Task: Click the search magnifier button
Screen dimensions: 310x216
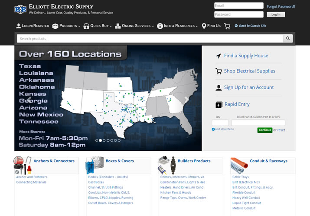Action: (288, 38)
